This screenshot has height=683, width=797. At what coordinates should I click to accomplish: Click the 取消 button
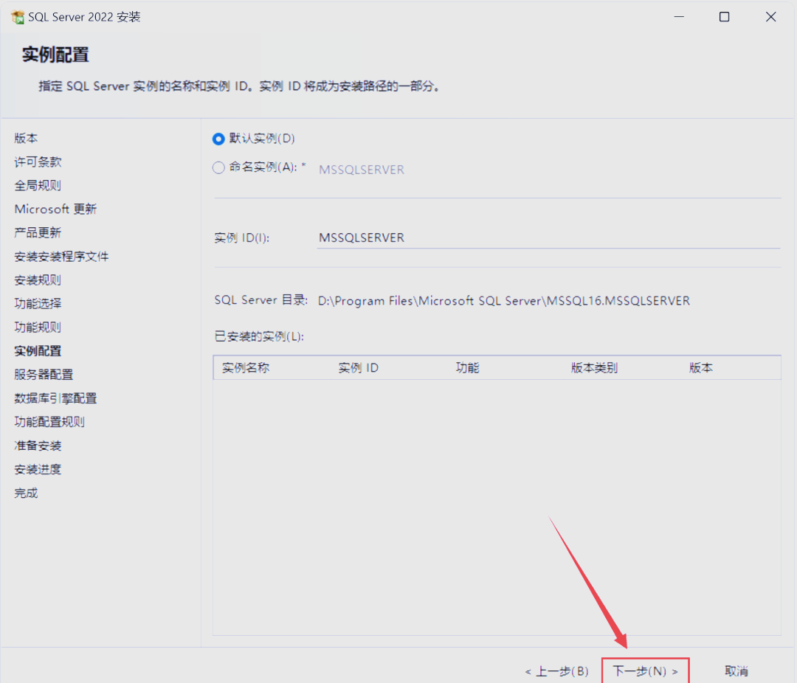tap(736, 671)
